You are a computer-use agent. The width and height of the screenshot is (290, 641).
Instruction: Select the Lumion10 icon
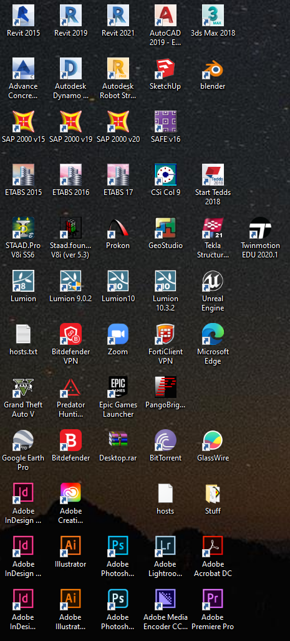pyautogui.click(x=118, y=281)
